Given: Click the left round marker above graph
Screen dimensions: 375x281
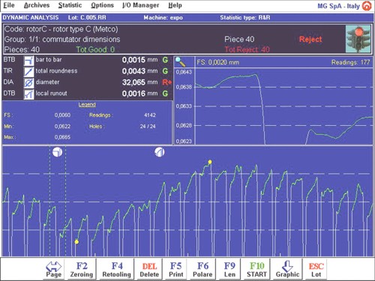Looking at the screenshot, I should pyautogui.click(x=58, y=152).
